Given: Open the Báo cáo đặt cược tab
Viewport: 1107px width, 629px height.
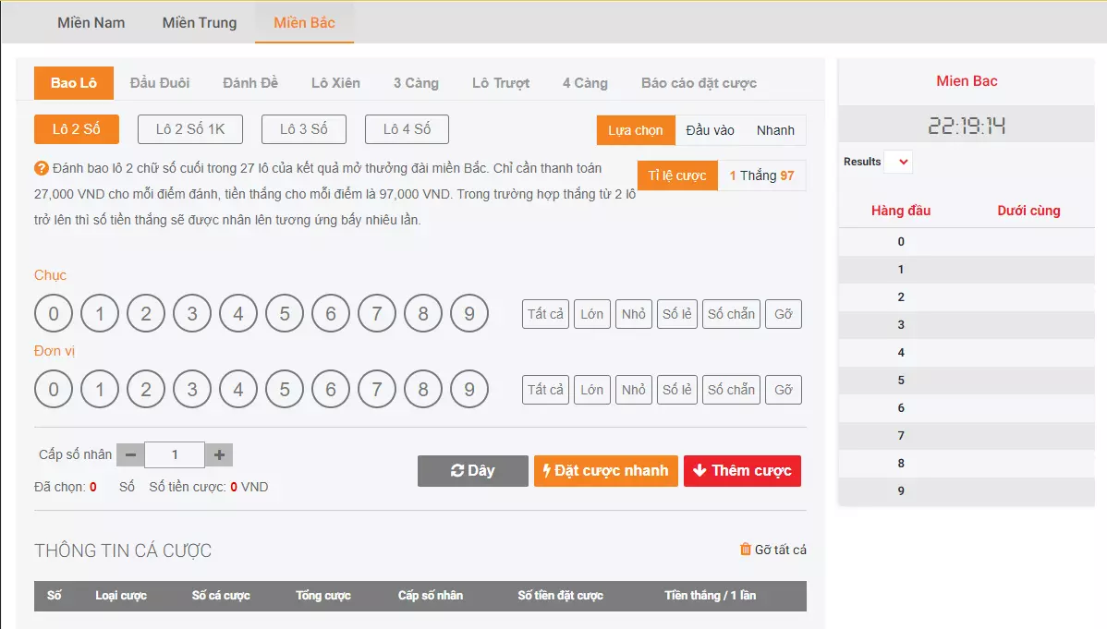Looking at the screenshot, I should click(x=698, y=82).
